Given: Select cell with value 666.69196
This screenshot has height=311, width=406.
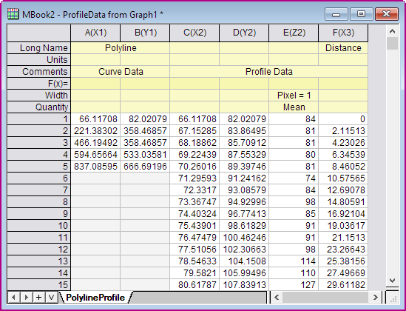Looking at the screenshot, I should 145,167.
